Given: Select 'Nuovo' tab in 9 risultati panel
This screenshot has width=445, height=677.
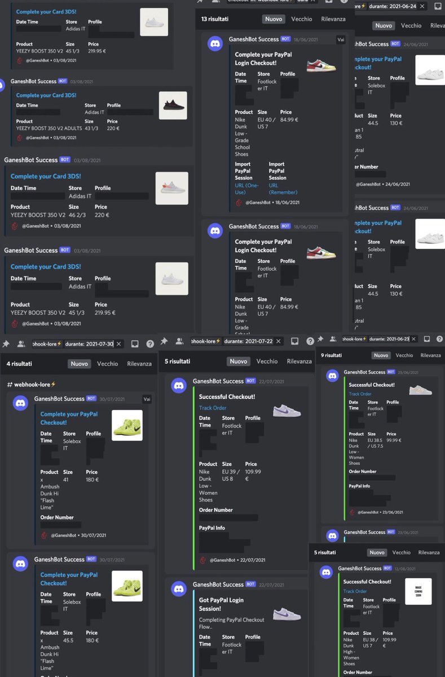Looking at the screenshot, I should [381, 355].
